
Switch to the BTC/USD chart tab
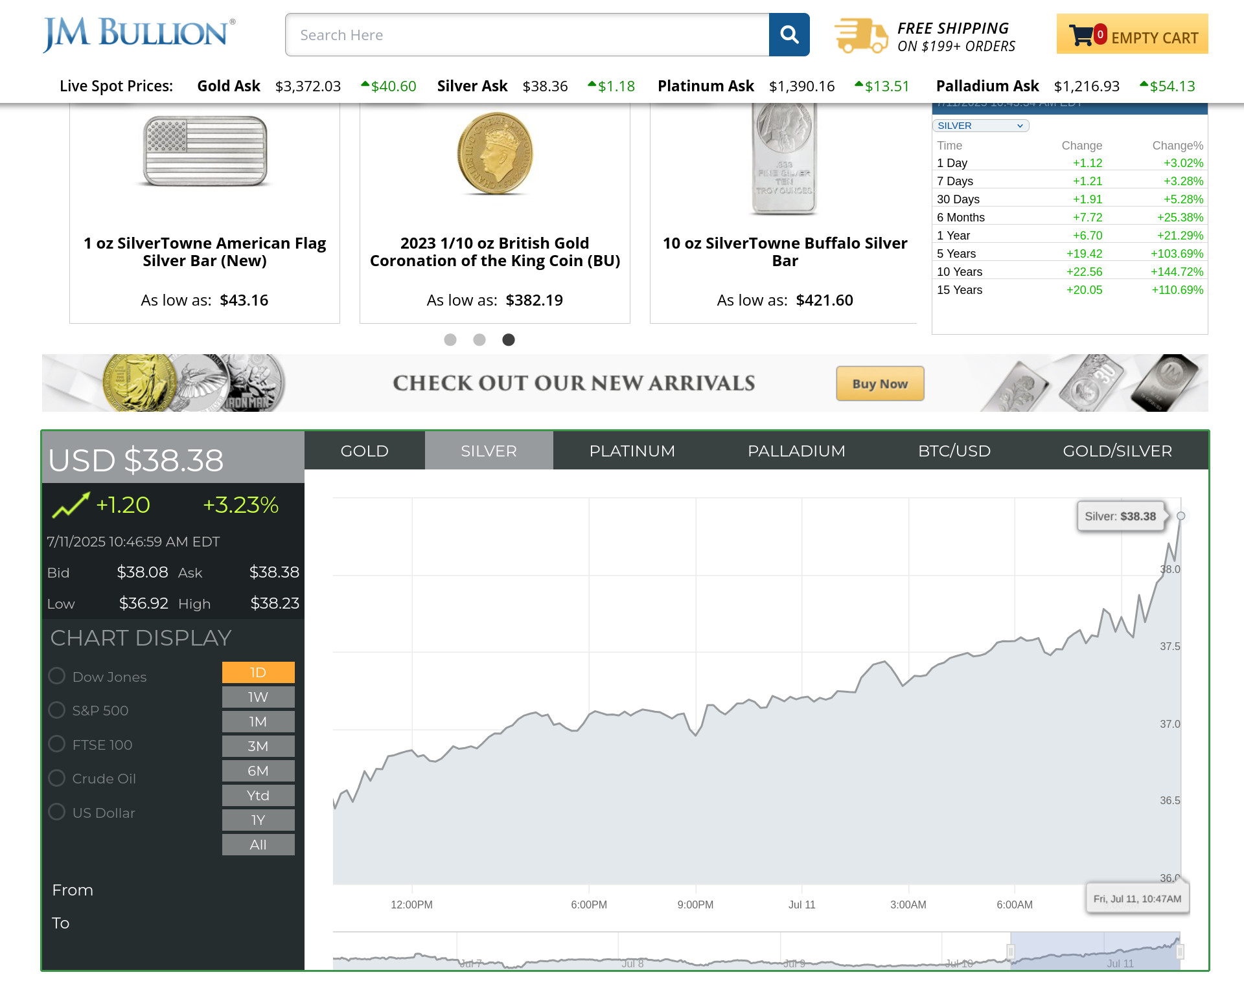(x=954, y=451)
